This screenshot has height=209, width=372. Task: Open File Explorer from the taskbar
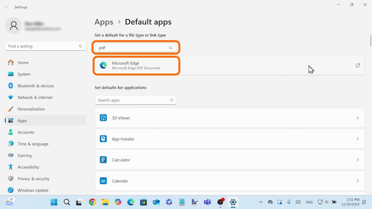[105, 202]
